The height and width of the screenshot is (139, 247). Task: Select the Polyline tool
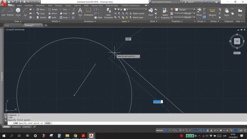pyautogui.click(x=10, y=12)
